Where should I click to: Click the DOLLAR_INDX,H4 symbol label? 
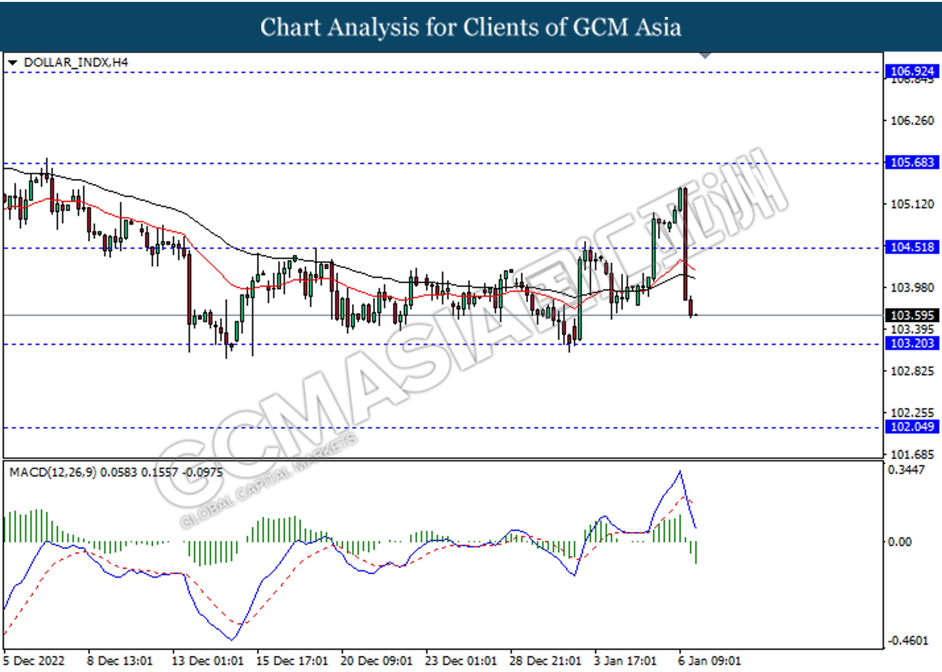point(75,63)
